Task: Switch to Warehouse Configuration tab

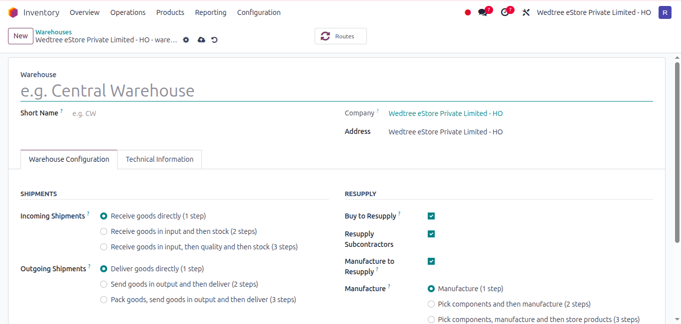Action: [x=69, y=159]
